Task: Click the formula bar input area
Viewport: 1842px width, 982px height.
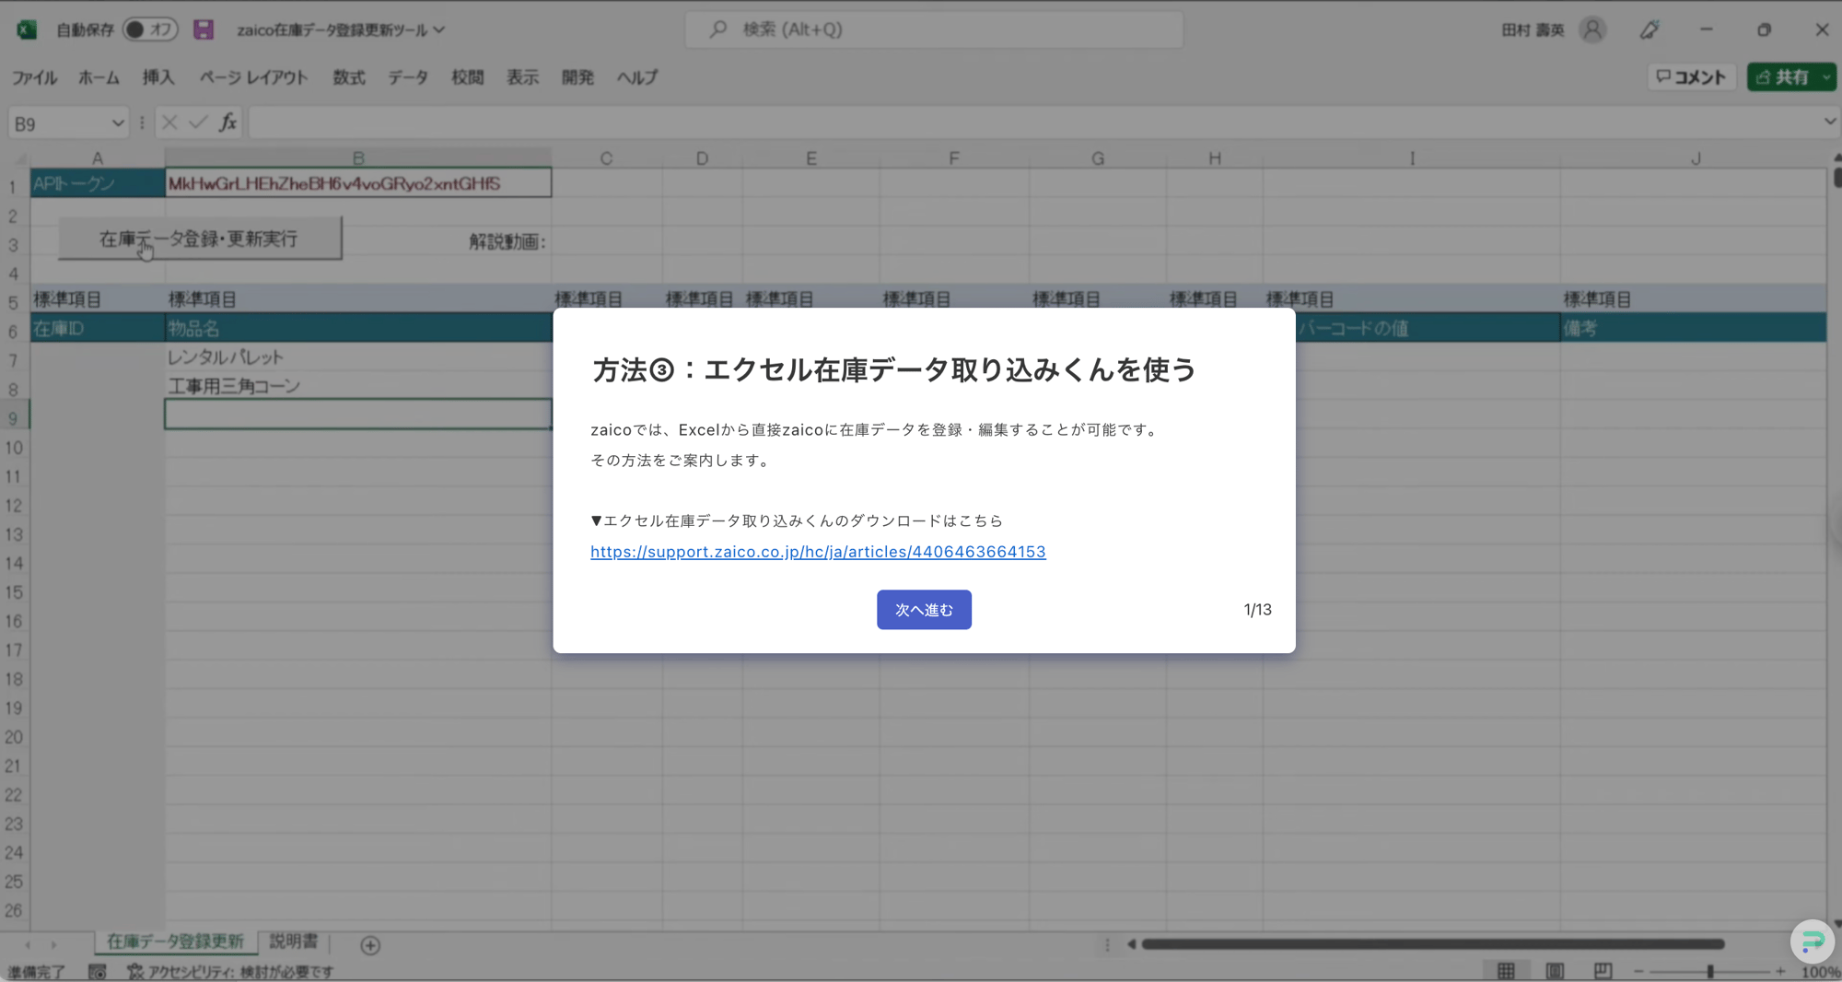Action: tap(1033, 123)
